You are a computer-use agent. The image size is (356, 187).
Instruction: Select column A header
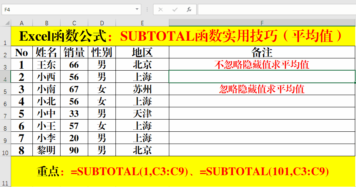coord(22,23)
